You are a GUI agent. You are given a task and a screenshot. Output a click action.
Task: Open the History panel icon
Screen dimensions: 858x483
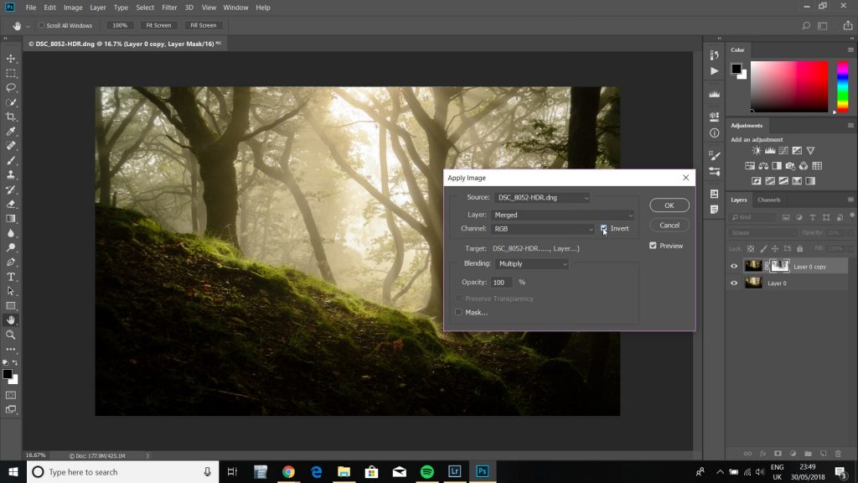[714, 55]
